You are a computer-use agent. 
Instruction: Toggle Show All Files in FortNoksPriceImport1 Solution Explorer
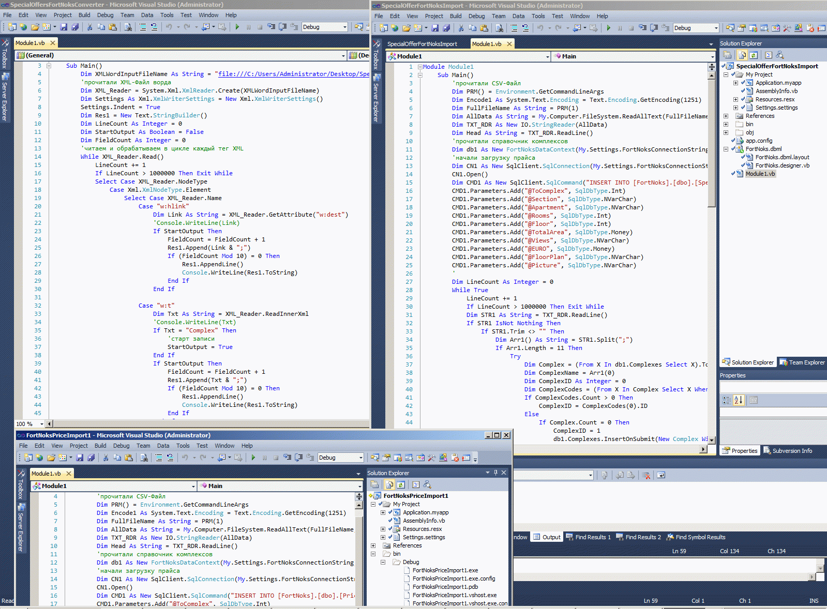coord(389,484)
